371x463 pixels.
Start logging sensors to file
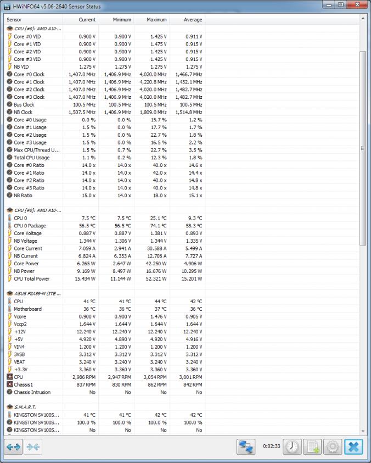tap(312, 447)
